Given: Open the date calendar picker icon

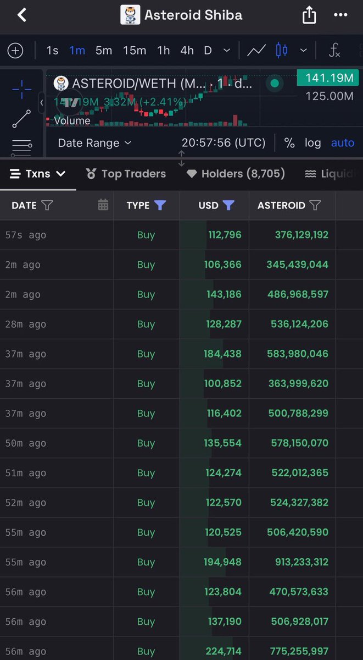Looking at the screenshot, I should [103, 205].
